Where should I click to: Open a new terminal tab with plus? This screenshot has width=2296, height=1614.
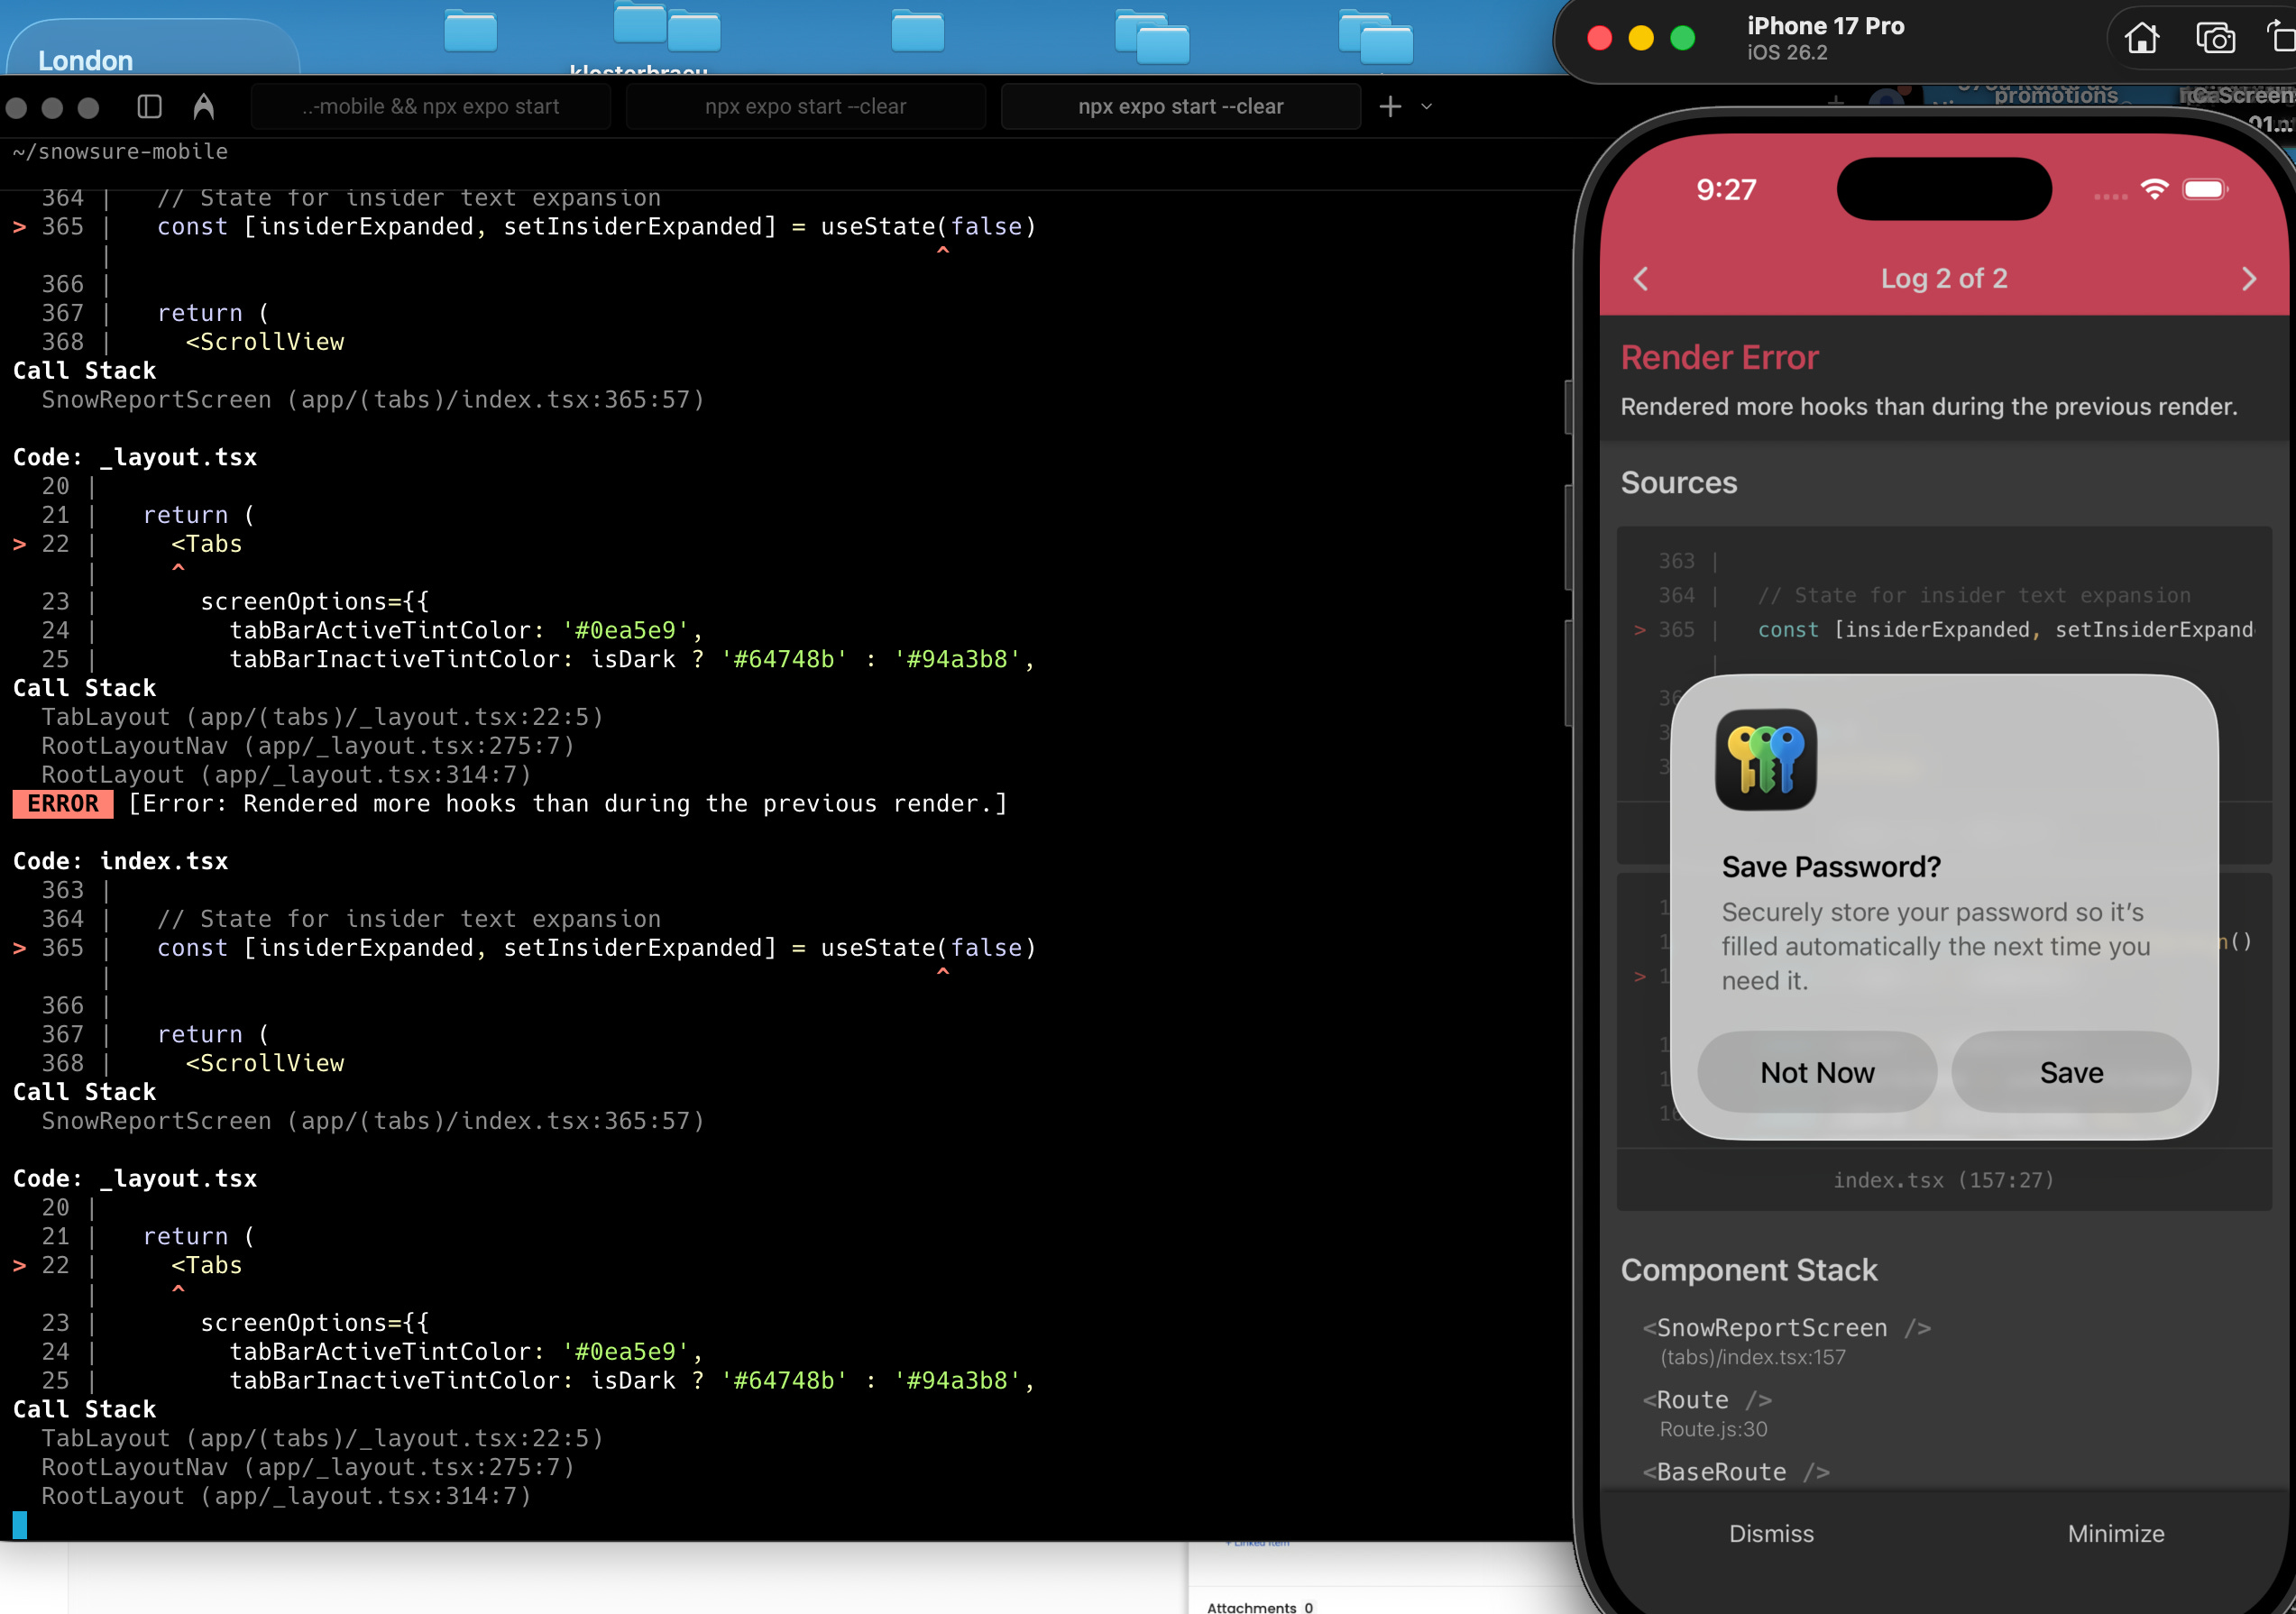pos(1390,106)
